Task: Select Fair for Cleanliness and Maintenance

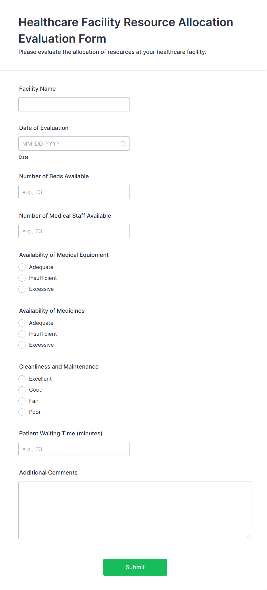Action: 22,401
